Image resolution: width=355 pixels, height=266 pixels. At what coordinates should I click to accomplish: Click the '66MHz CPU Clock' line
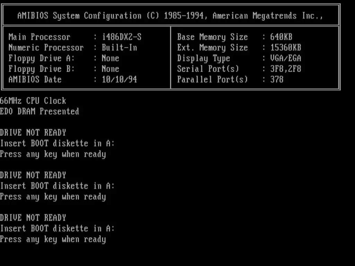[x=33, y=101]
